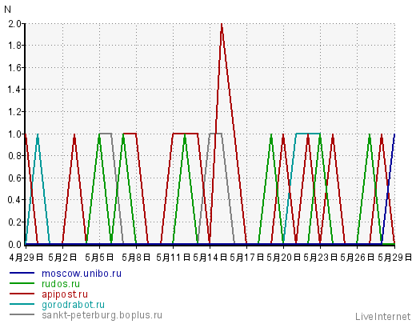Click the 2.0 value on Y axis
The height and width of the screenshot is (324, 416).
[14, 24]
